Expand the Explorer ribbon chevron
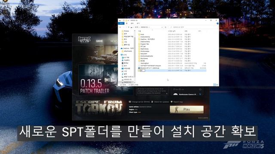275x154 pixels. point(215,24)
